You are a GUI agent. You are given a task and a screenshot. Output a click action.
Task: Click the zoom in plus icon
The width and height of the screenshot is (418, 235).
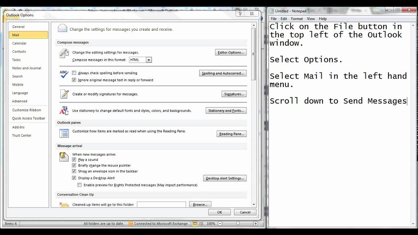(x=255, y=224)
